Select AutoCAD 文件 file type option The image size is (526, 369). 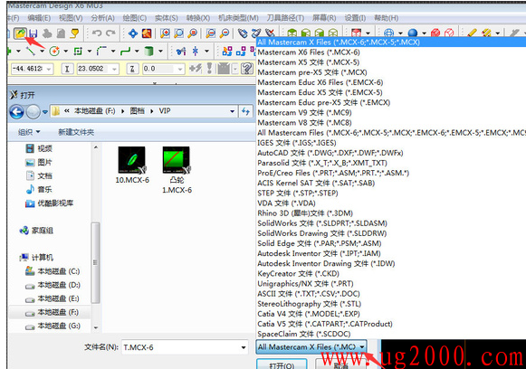point(391,153)
